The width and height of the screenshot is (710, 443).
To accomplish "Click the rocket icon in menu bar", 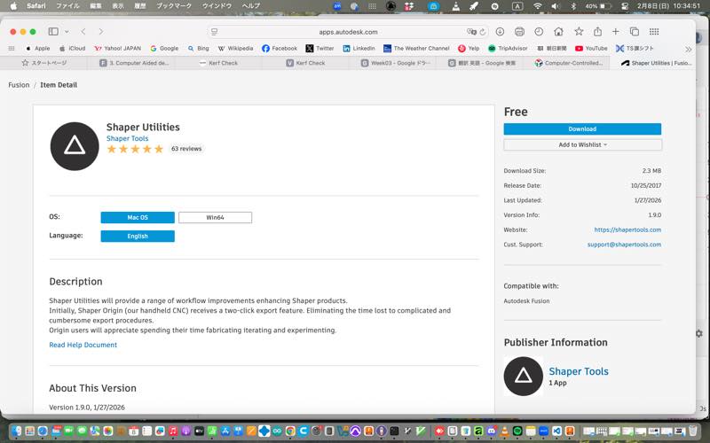I will click(474, 6).
